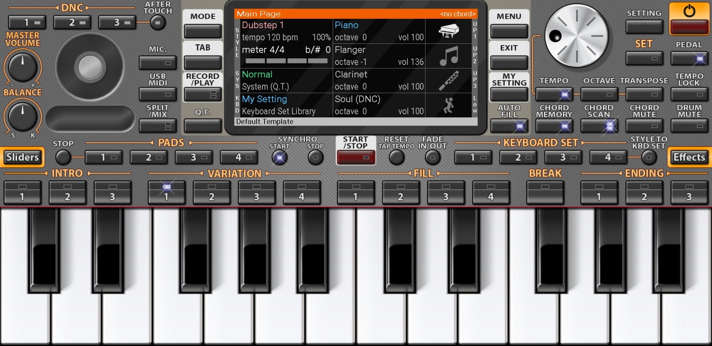
Task: Open the Sliders tab
Action: click(x=22, y=157)
